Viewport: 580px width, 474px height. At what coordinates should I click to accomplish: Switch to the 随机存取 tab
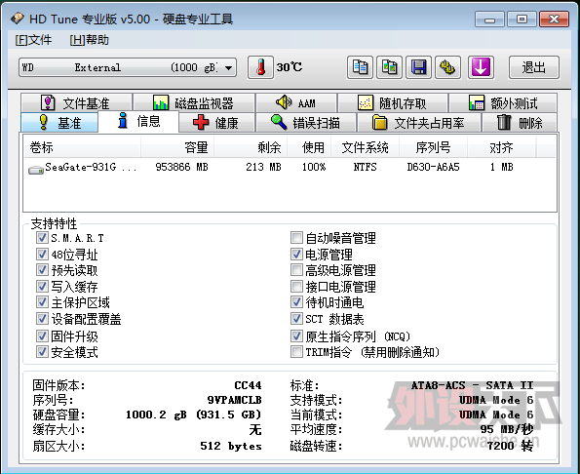click(393, 102)
